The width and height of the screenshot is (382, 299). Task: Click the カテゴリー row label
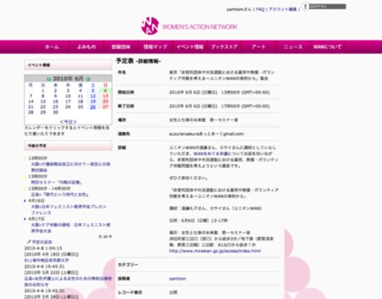[x=128, y=265]
